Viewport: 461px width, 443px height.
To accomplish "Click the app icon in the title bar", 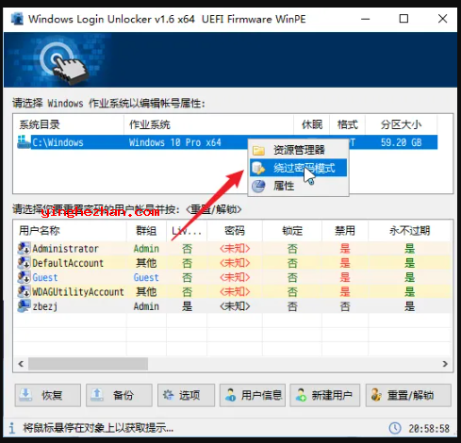I will (x=17, y=19).
